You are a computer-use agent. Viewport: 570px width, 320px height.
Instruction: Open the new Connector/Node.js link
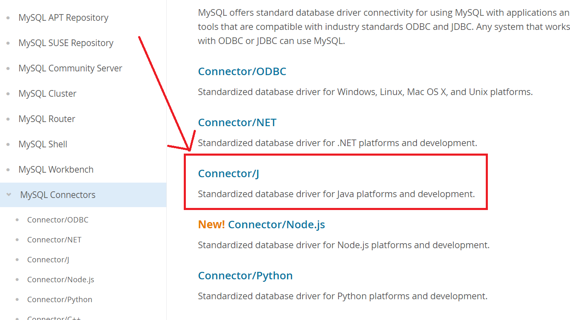click(276, 224)
